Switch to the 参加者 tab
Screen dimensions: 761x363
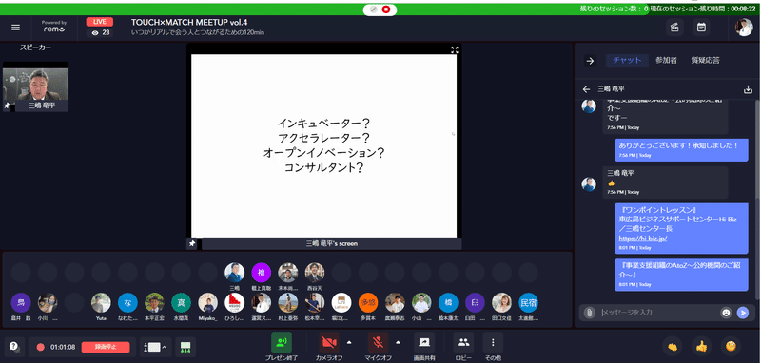point(666,61)
